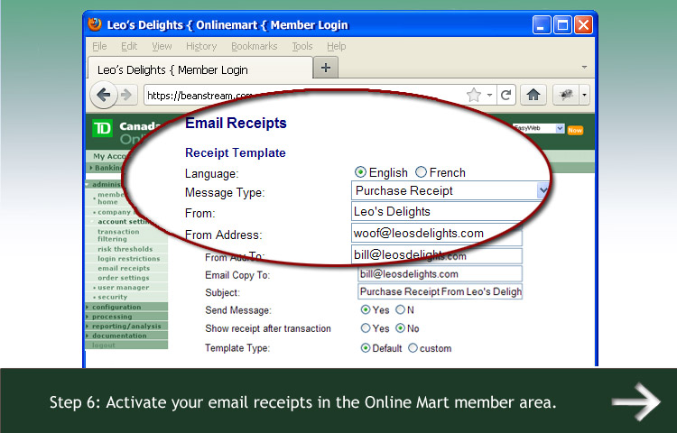Click the browser forward arrow
This screenshot has height=433, width=677.
click(126, 95)
